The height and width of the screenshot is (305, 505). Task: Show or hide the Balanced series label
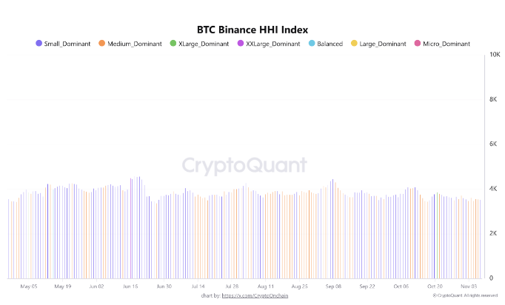[330, 44]
